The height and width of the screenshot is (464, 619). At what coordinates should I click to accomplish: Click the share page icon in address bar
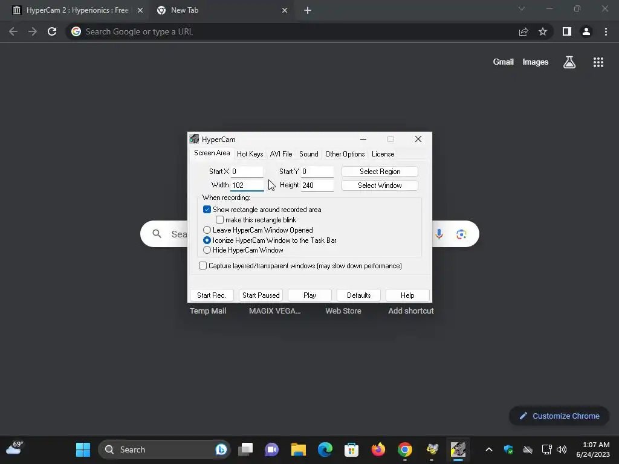(523, 31)
